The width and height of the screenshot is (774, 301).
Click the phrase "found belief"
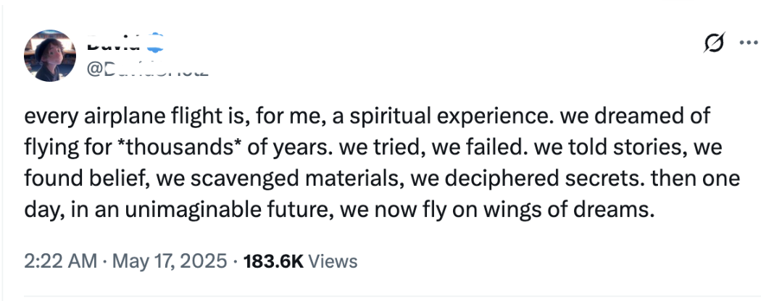pyautogui.click(x=88, y=178)
